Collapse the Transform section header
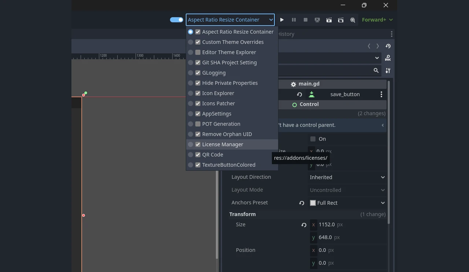 click(307, 214)
